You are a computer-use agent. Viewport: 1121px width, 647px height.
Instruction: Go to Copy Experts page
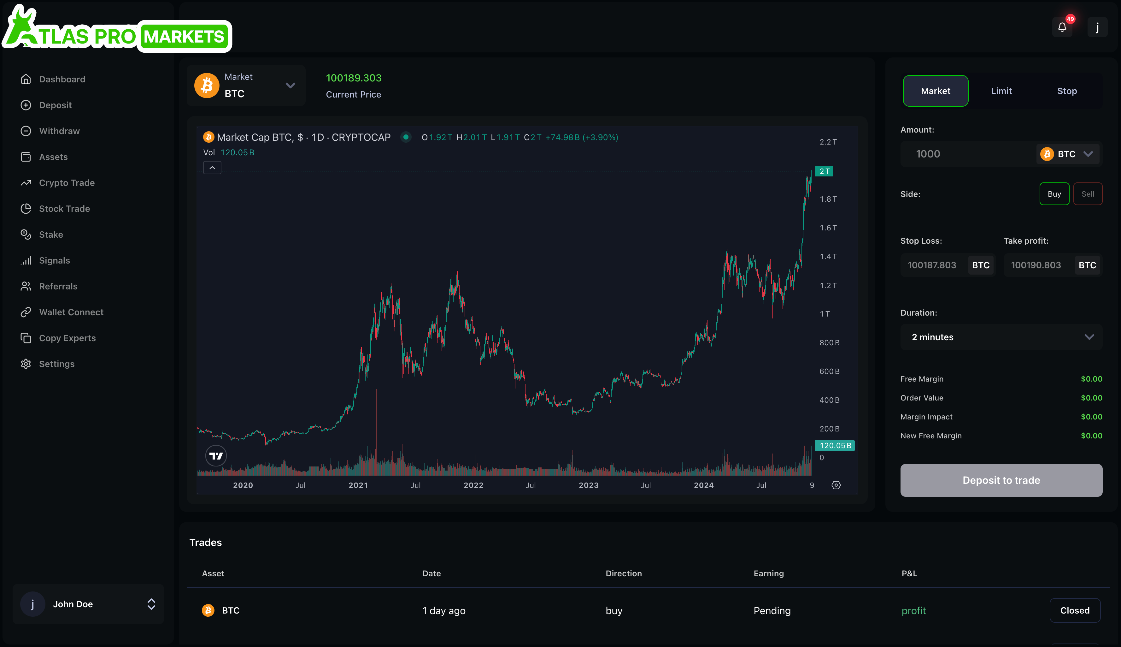click(x=67, y=338)
